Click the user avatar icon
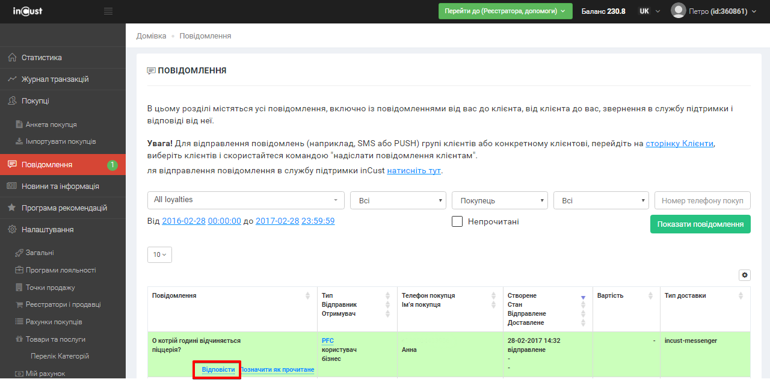770x382 pixels. 678,11
